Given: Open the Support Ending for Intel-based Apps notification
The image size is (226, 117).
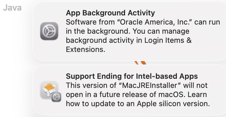Looking at the screenshot, I should click(x=129, y=90).
